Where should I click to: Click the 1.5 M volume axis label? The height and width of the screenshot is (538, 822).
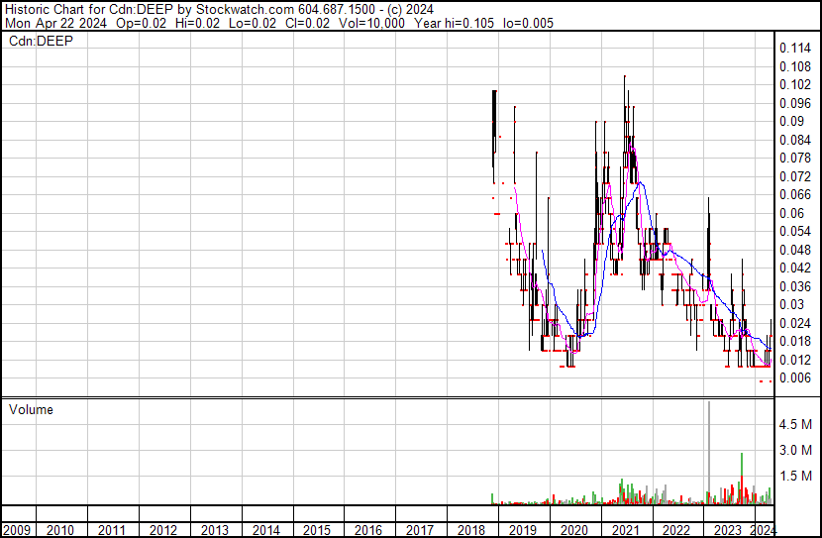coord(795,476)
